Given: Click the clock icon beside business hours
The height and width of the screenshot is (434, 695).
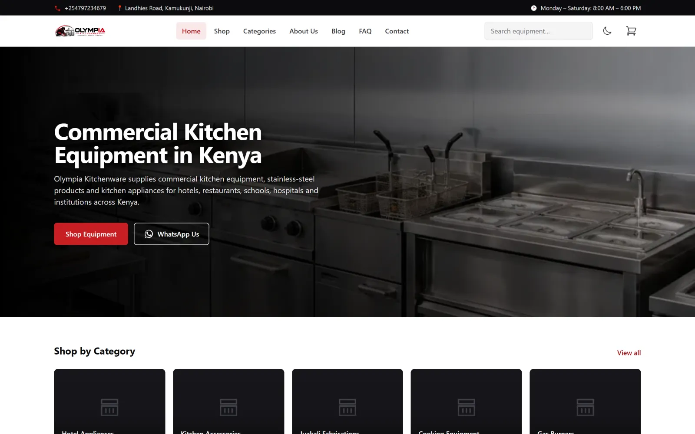Looking at the screenshot, I should (533, 8).
